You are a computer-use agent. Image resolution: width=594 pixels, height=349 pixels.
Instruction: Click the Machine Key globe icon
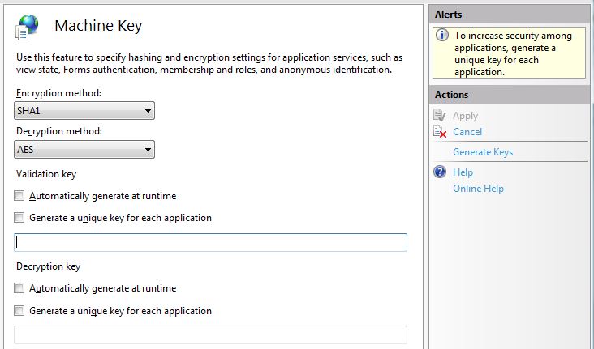point(27,27)
